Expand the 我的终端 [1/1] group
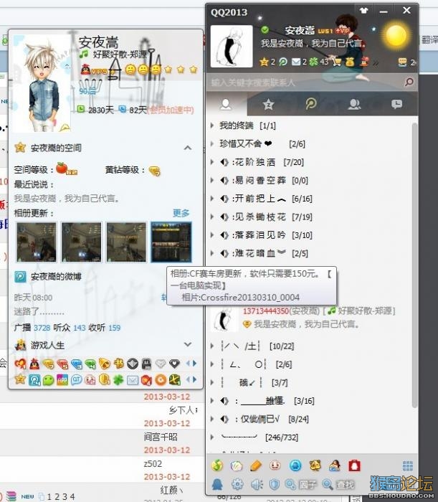The height and width of the screenshot is (502, 438). (x=211, y=126)
